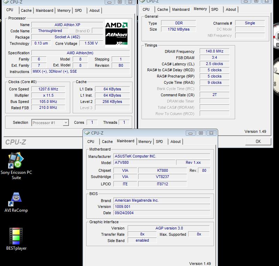The image size is (279, 266).
Task: Click memory Size value 1792 MBytes
Action: pos(179,29)
